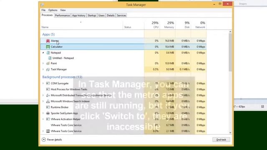
Task: Click the Notepad app icon
Action: point(48,53)
